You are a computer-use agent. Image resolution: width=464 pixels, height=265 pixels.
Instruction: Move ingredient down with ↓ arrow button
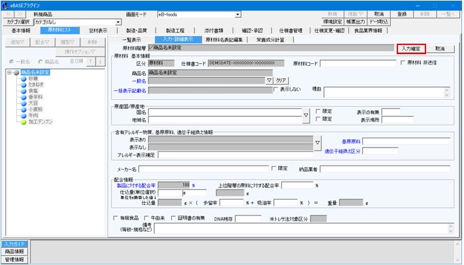(101, 61)
